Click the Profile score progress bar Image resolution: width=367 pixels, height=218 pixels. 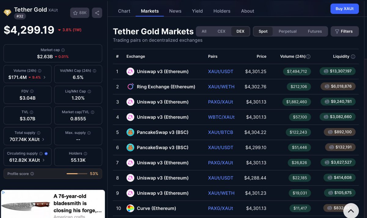pos(76,174)
